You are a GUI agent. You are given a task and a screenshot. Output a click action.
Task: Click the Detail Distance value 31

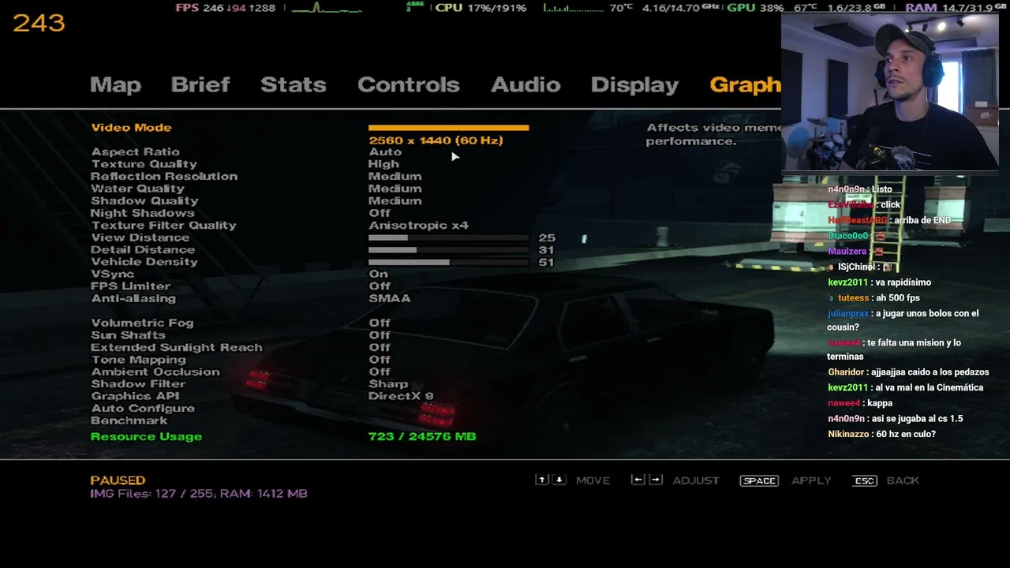point(546,250)
